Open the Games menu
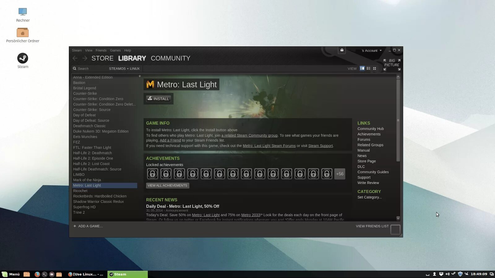 coord(115,50)
